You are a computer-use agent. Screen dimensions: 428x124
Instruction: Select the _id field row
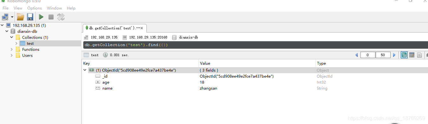255,76
